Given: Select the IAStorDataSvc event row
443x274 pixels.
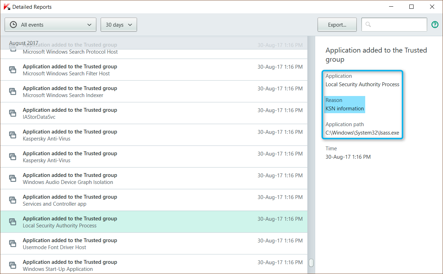Looking at the screenshot, I should click(x=154, y=113).
